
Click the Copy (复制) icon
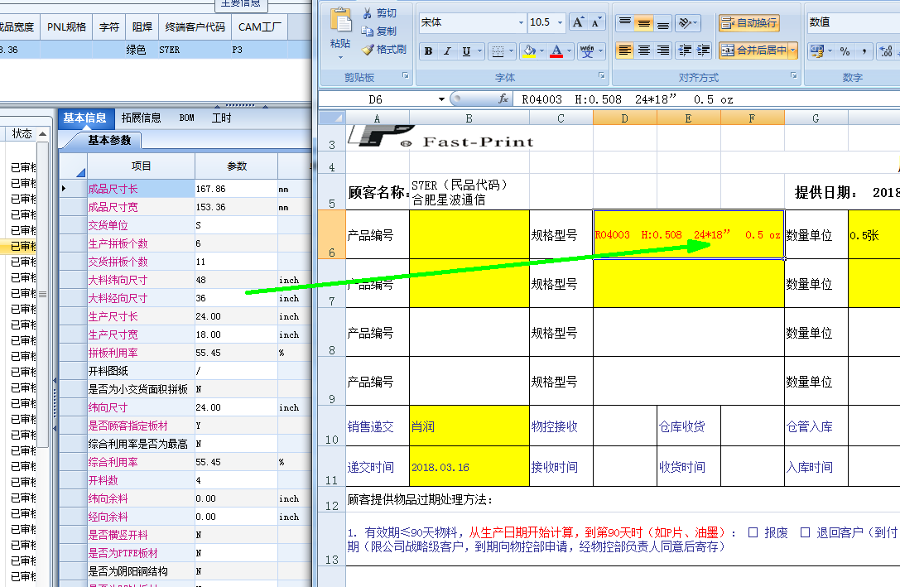point(368,31)
